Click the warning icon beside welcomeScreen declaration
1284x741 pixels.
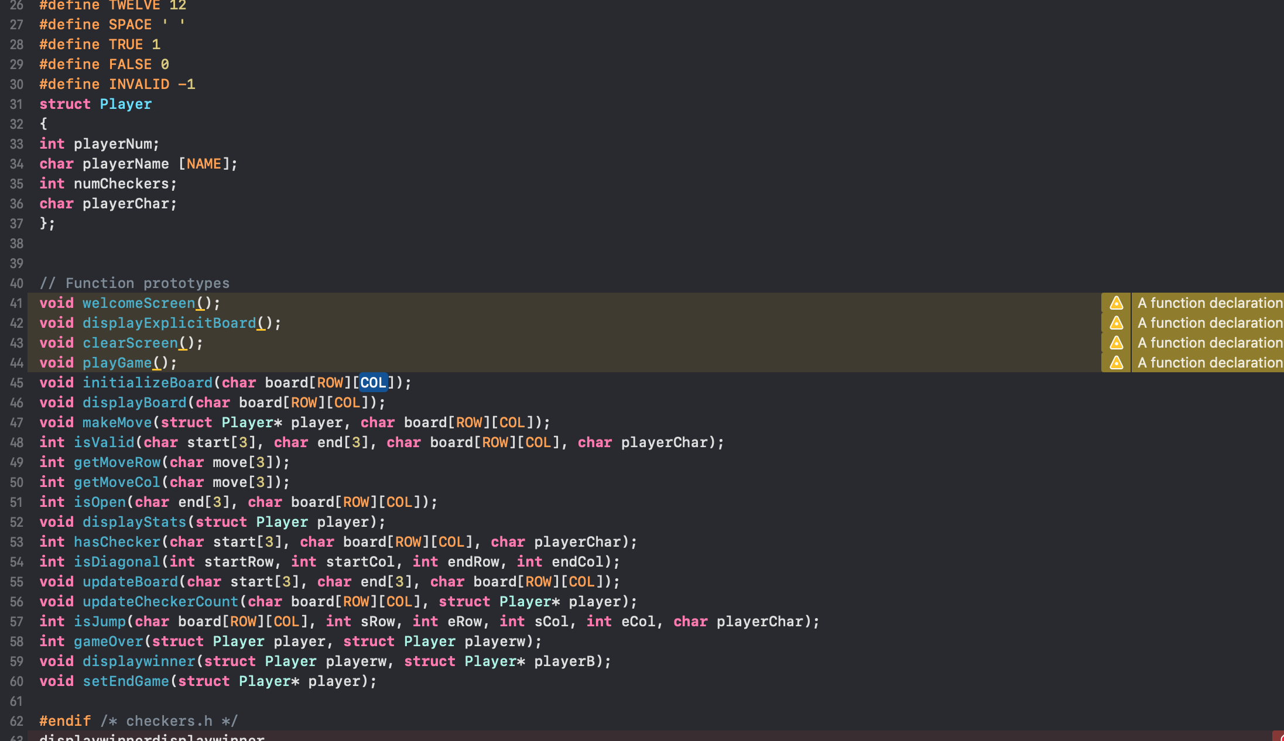(1116, 303)
